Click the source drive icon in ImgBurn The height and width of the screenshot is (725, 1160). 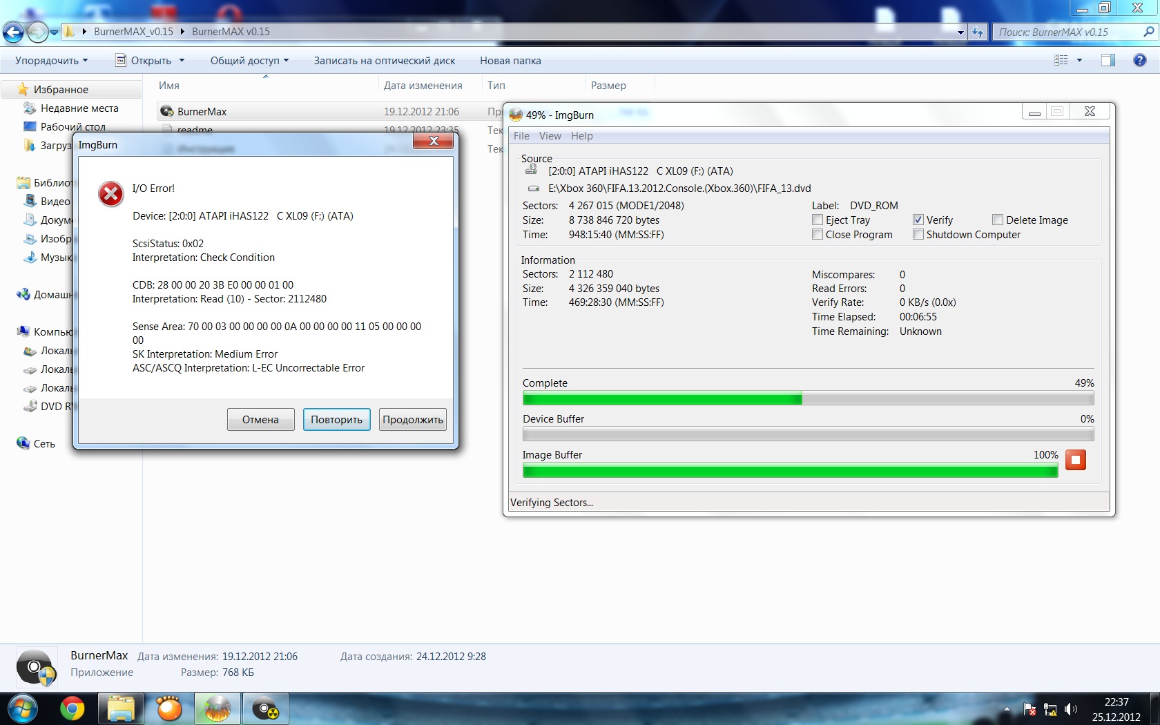click(x=531, y=170)
